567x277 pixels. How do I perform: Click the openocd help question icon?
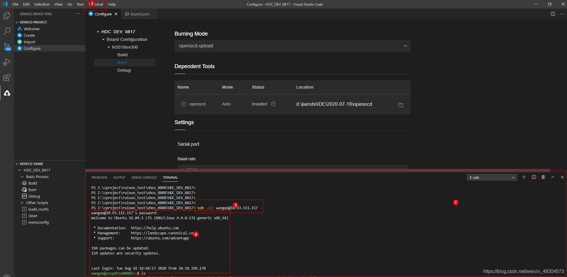coord(183,104)
